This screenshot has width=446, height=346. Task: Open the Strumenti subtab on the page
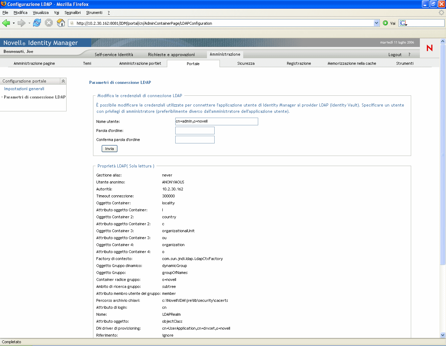coord(405,63)
